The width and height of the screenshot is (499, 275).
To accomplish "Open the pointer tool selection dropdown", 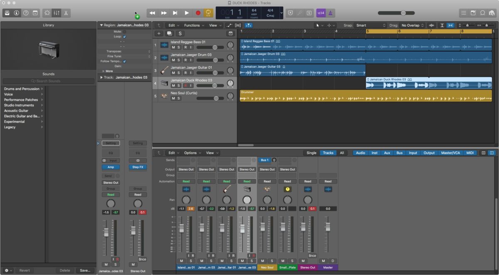I will point(320,25).
